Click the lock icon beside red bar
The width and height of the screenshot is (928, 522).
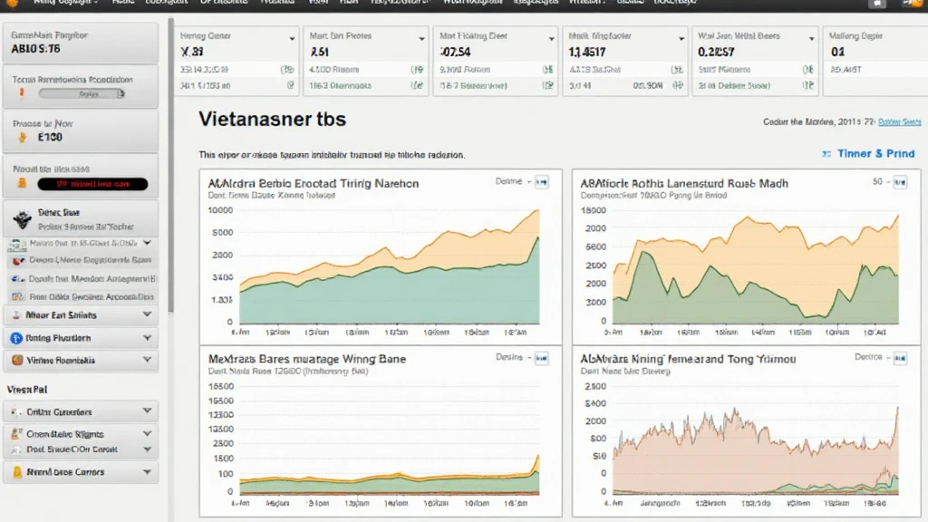(x=23, y=184)
